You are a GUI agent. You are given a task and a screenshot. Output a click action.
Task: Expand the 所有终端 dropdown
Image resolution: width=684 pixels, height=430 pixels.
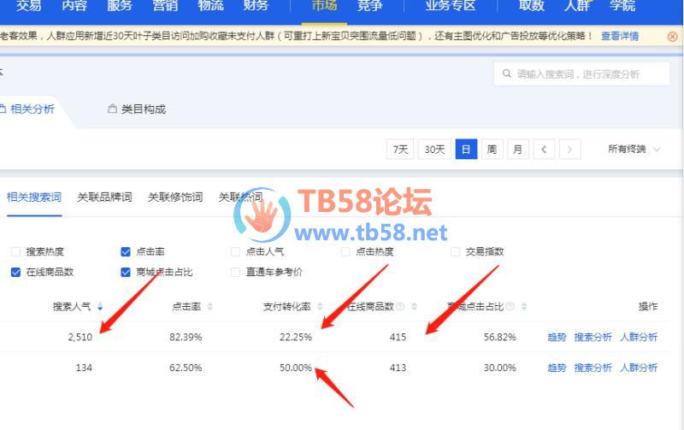(x=634, y=149)
